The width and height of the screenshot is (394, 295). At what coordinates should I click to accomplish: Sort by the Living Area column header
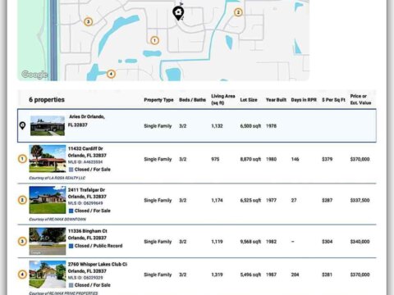pyautogui.click(x=223, y=99)
